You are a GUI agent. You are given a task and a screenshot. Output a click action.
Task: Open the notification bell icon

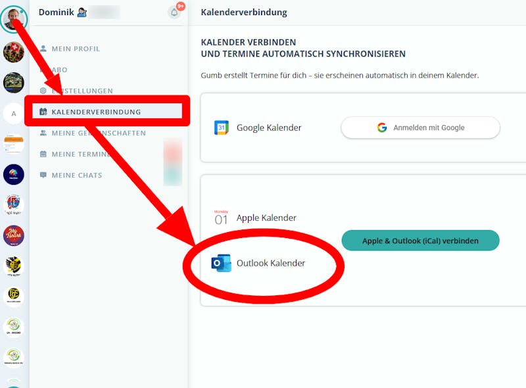pos(174,12)
